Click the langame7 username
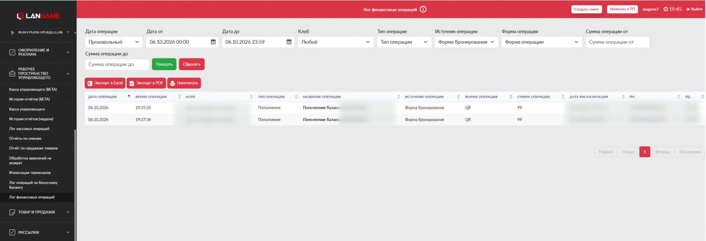Viewport: 706px width, 241px height. pyautogui.click(x=651, y=9)
